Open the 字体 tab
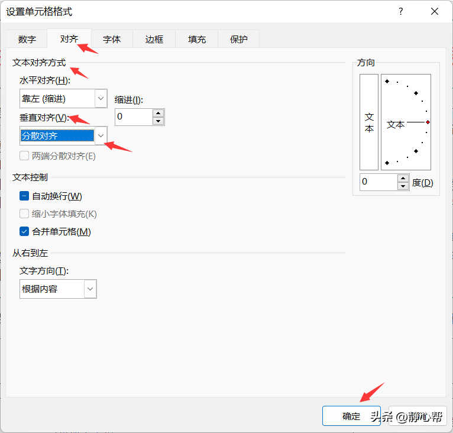 [112, 39]
